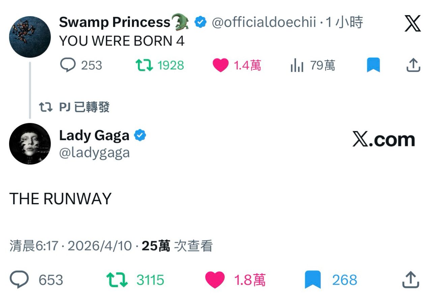This screenshot has height=299, width=432.
Task: Click the Lady Gaga display name
Action: coord(94,136)
